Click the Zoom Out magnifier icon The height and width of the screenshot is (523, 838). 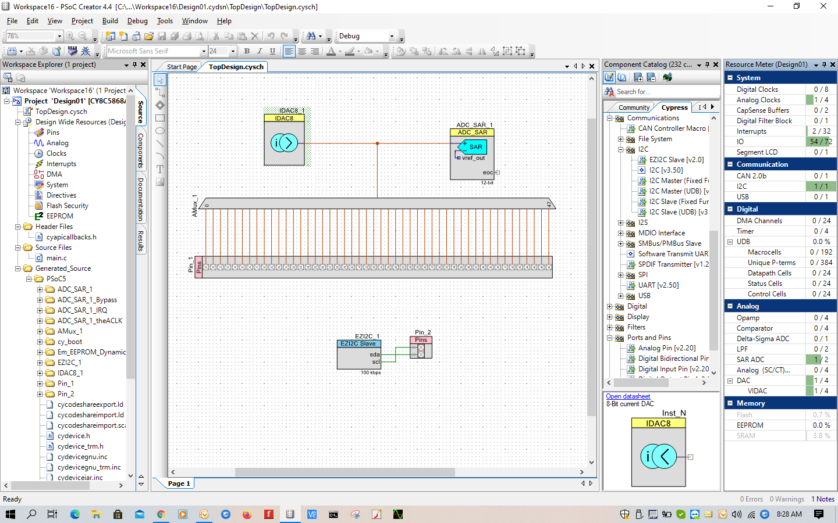pyautogui.click(x=83, y=36)
